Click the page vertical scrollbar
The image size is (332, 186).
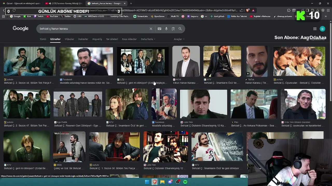pyautogui.click(x=330, y=62)
